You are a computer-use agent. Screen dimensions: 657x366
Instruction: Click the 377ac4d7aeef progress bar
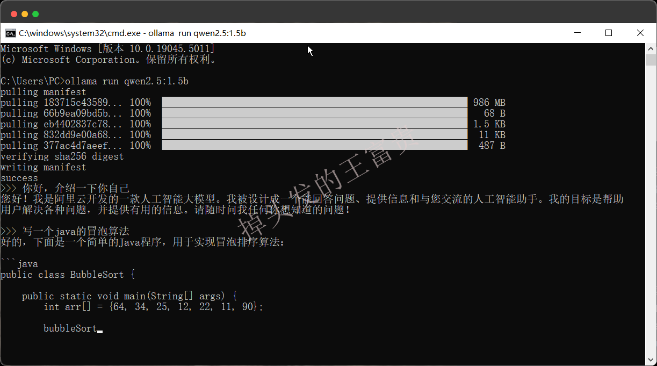coord(315,145)
